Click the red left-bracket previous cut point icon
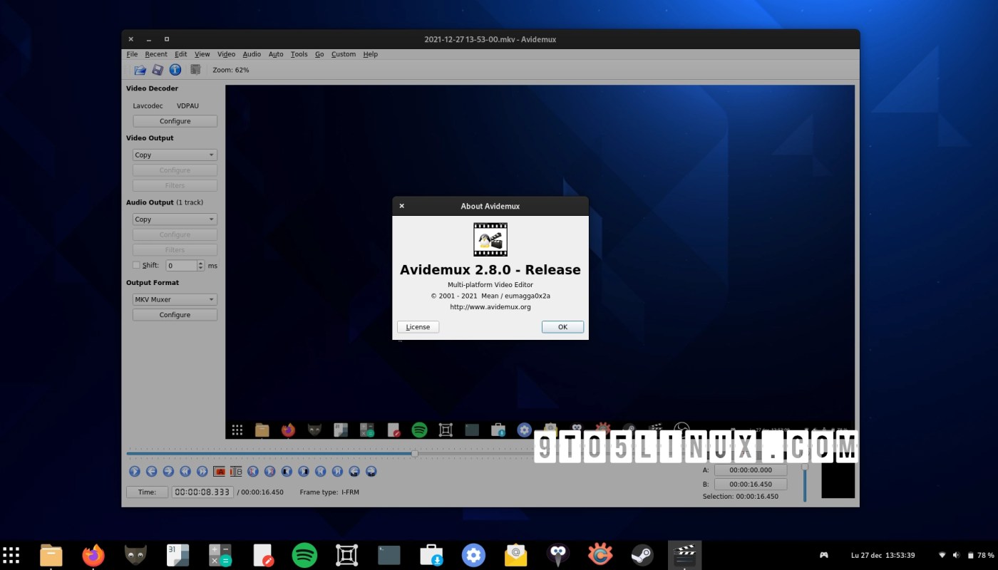This screenshot has width=998, height=570. (253, 471)
